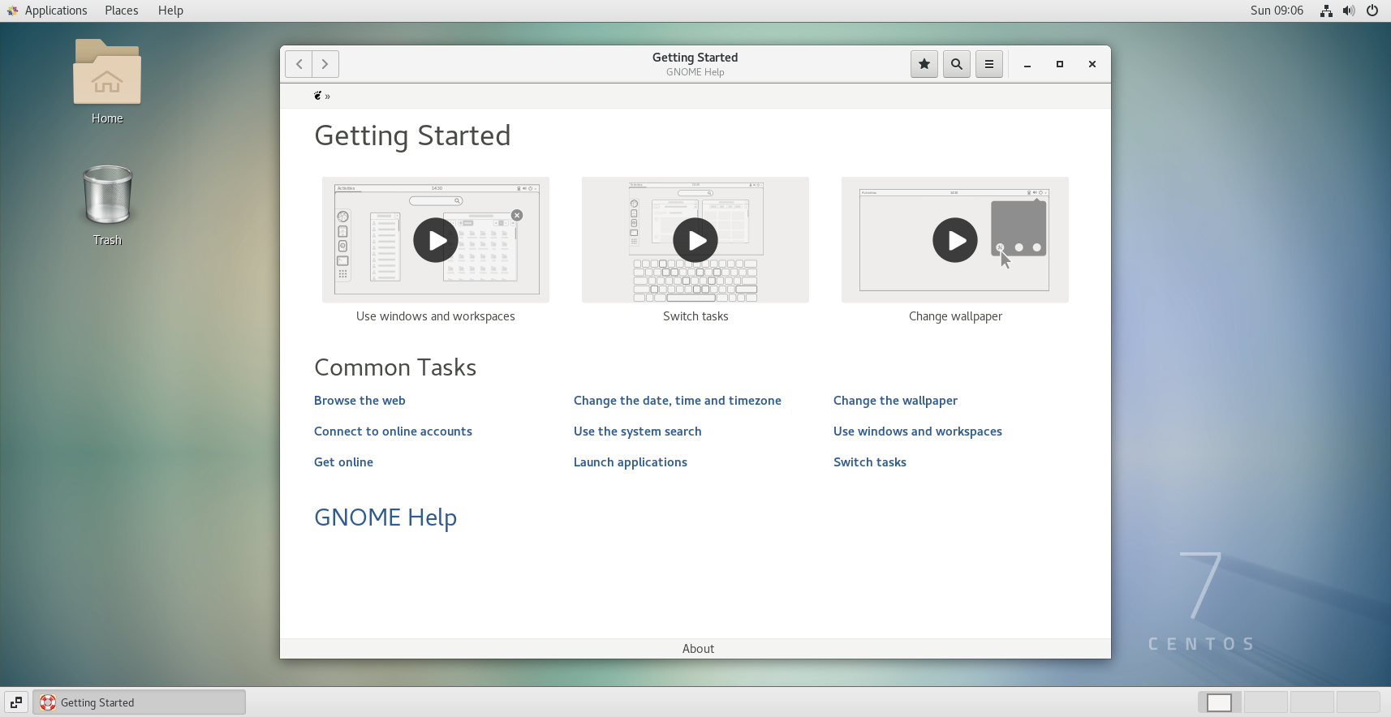
Task: Switch to the second workspace in pager
Action: click(1265, 702)
